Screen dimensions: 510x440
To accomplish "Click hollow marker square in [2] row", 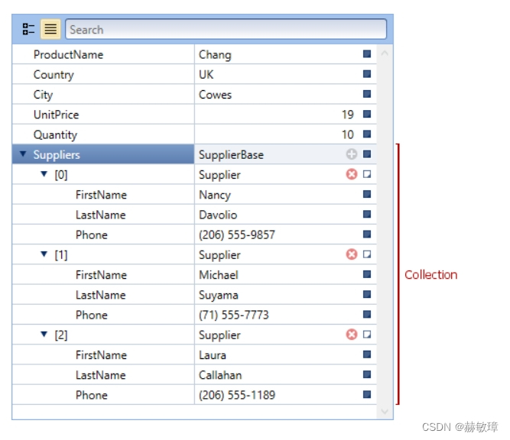I will click(367, 335).
